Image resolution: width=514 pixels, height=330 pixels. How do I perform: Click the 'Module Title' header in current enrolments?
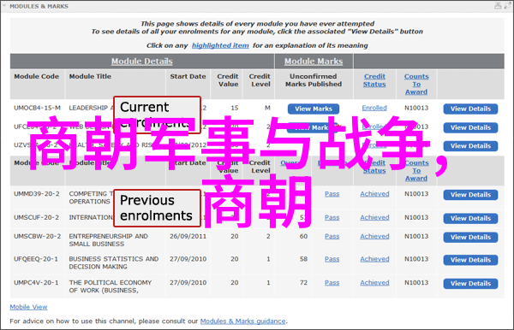pyautogui.click(x=90, y=76)
